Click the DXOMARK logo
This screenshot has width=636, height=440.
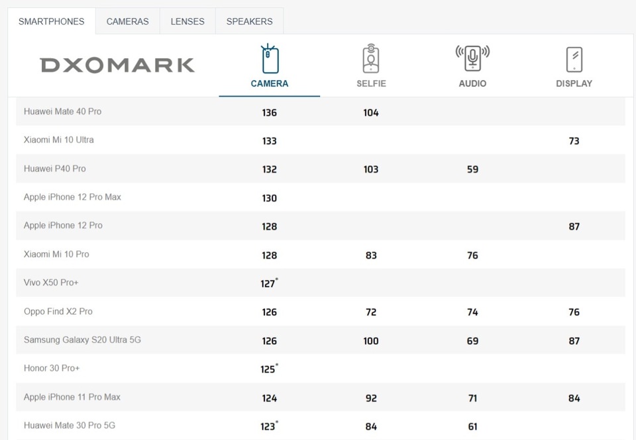pos(117,66)
